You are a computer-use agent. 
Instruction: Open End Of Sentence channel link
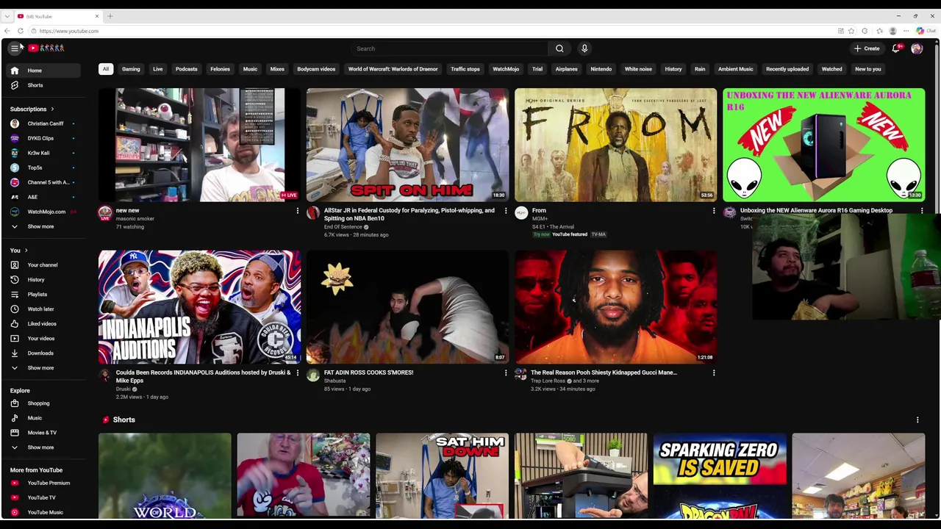[343, 227]
